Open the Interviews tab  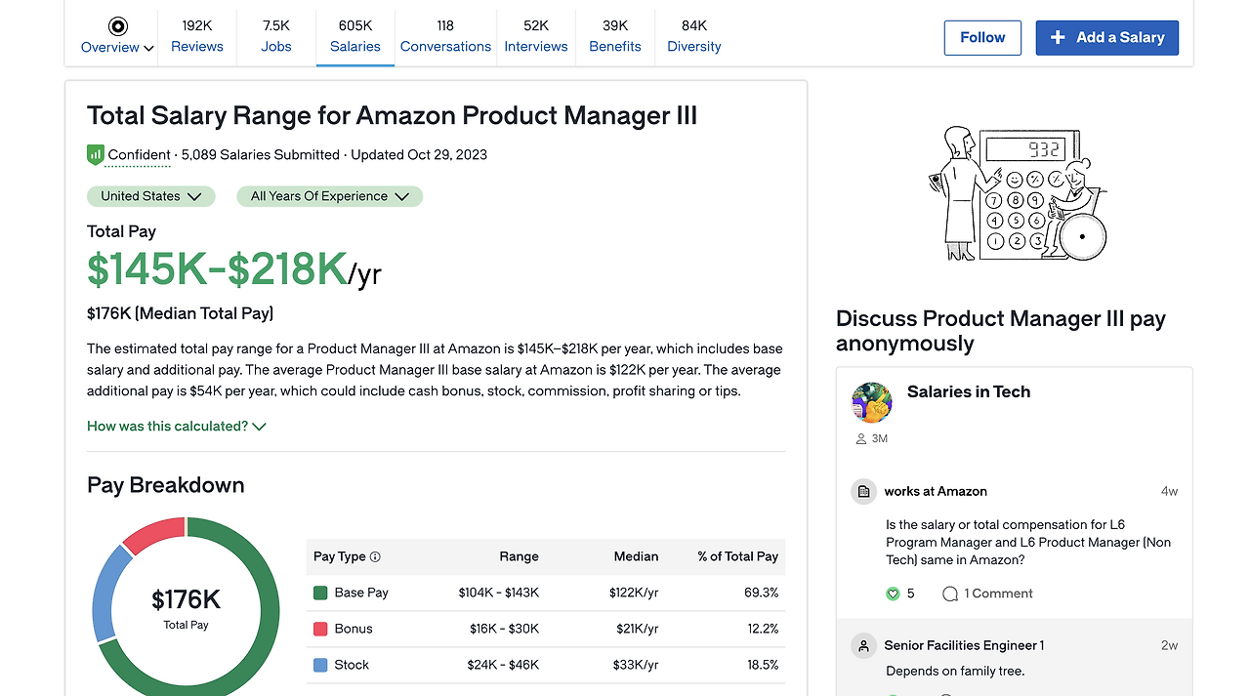(536, 36)
